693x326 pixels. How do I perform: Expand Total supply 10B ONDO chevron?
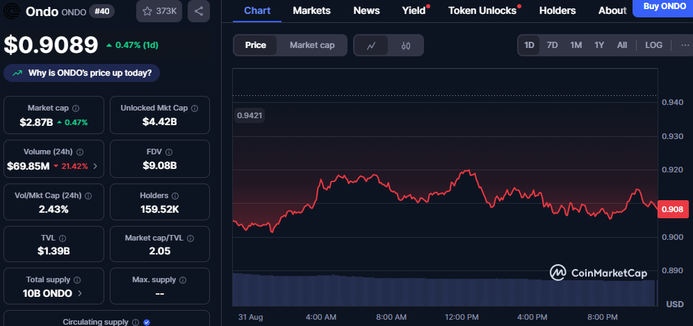coord(79,293)
